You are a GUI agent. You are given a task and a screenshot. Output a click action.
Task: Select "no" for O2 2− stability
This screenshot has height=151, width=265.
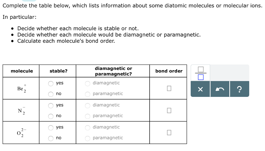(51, 138)
